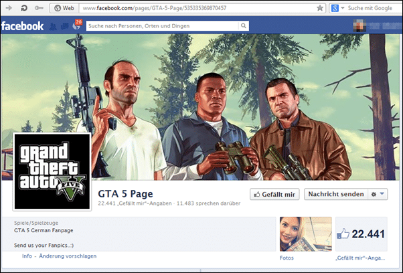Click the Änderung vorschlagen link
This screenshot has height=273, width=403.
[68, 256]
